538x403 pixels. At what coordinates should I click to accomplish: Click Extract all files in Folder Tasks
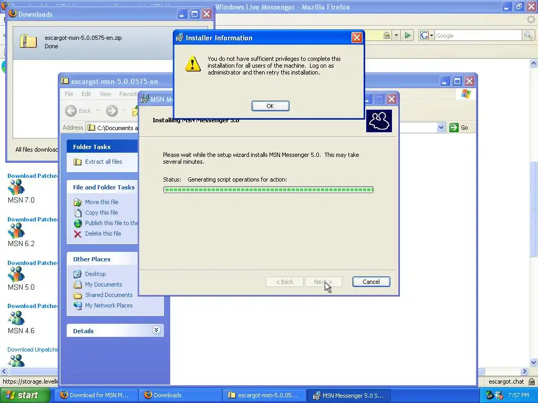point(104,162)
